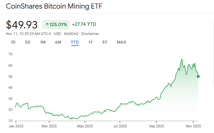Click the green percentage change badge

[x=56, y=24]
